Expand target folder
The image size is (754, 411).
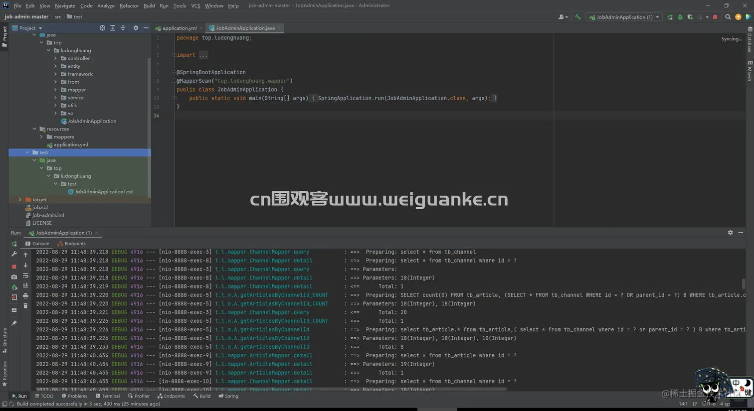(20, 199)
